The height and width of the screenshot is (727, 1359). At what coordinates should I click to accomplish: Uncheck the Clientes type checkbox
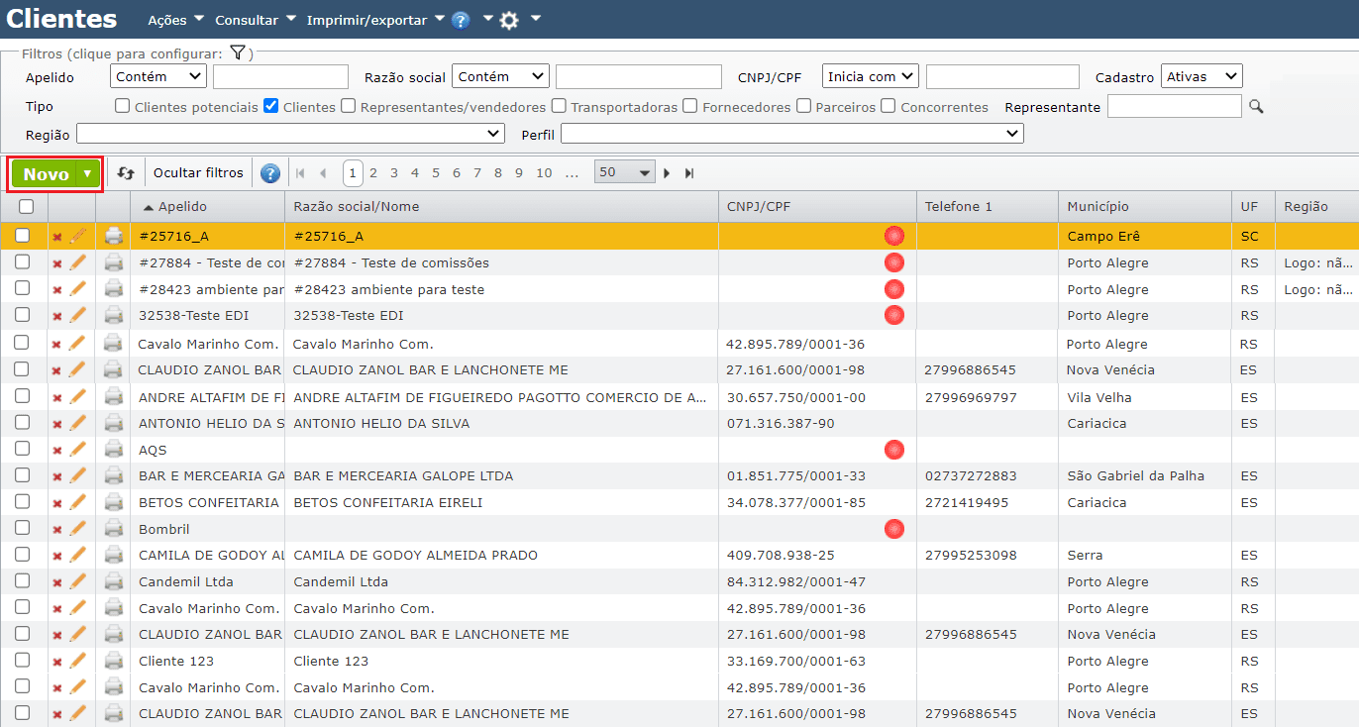270,105
